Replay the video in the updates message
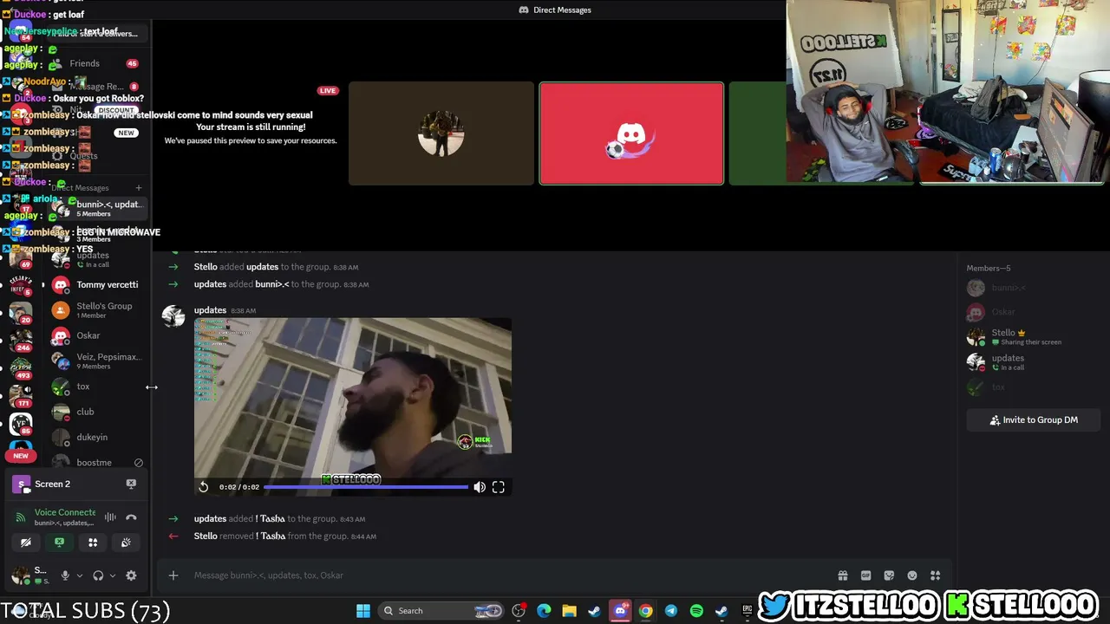1110x624 pixels. pyautogui.click(x=203, y=487)
